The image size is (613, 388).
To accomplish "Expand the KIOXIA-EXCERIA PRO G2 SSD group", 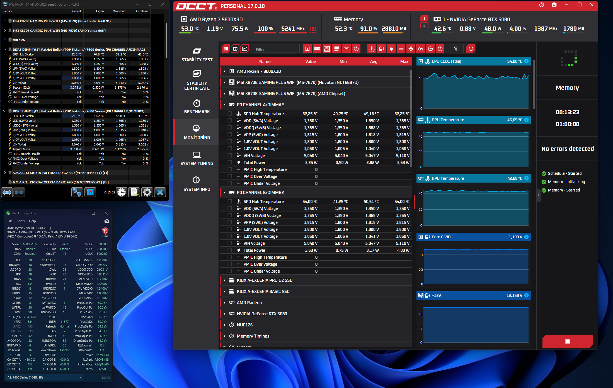I will 224,280.
